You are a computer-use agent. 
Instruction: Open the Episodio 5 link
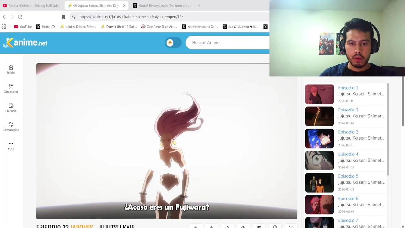pyautogui.click(x=348, y=176)
